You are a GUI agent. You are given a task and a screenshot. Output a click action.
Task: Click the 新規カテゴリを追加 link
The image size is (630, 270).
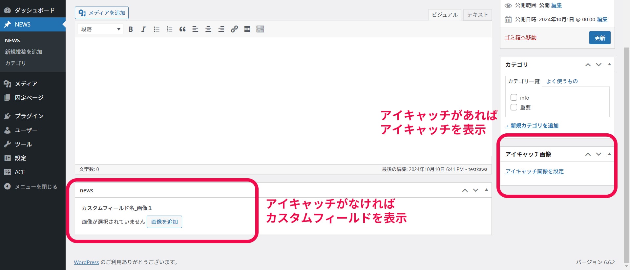pos(532,125)
